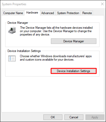Click the highlighted Device Installation Settings button

coord(74,71)
